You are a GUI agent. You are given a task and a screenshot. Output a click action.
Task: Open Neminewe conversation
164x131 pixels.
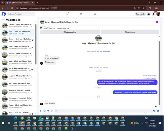click(17, 99)
